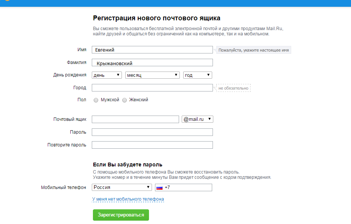Click the Пол label
The height and width of the screenshot is (224, 351).
point(82,100)
